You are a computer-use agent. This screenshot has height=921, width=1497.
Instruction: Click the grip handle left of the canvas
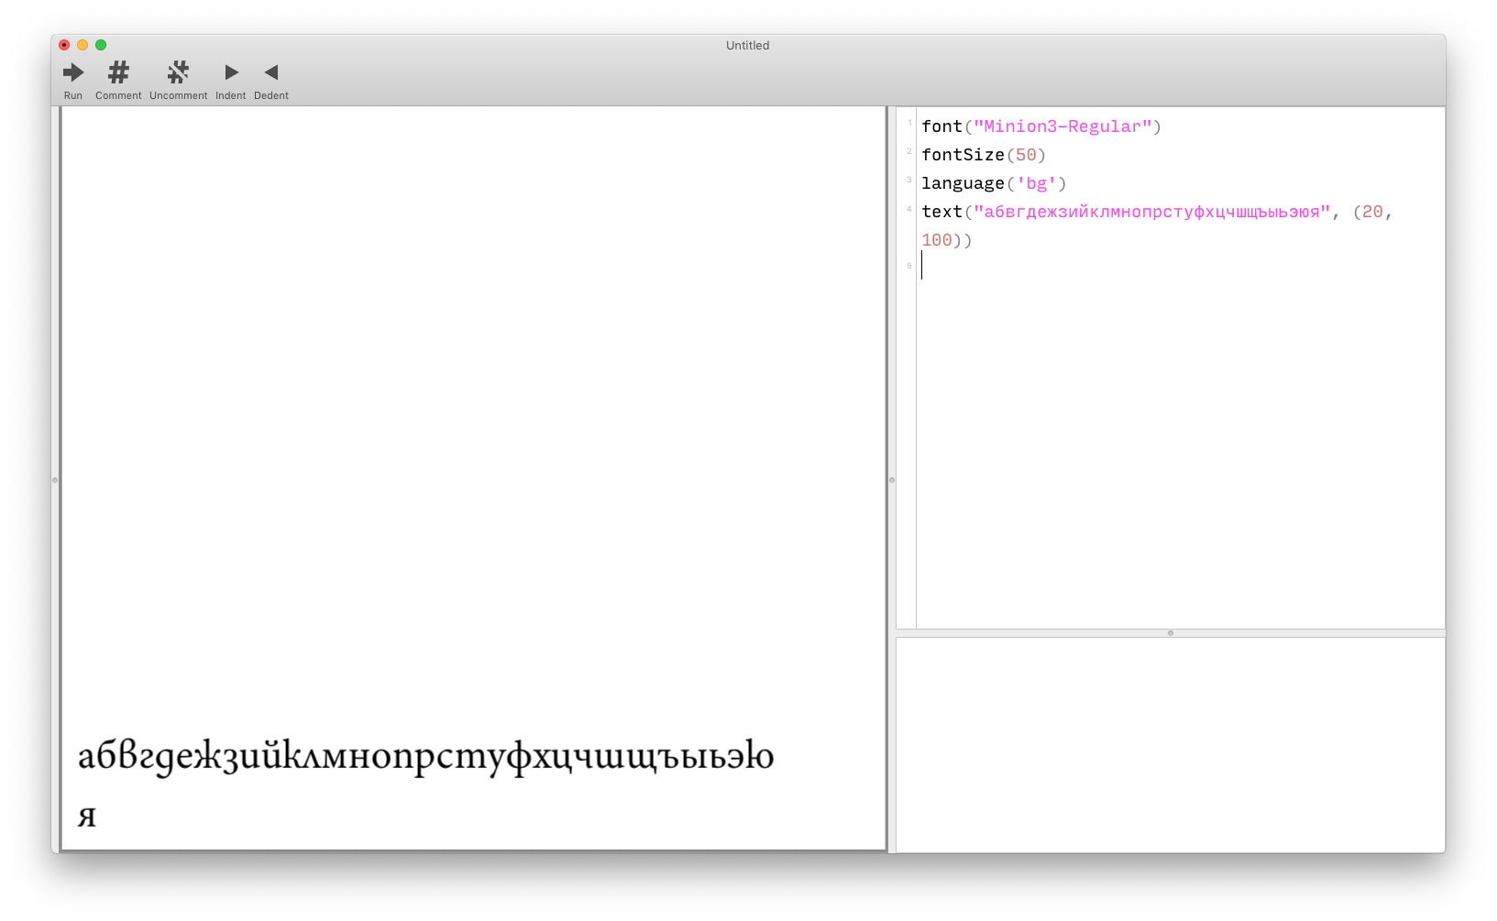point(54,478)
